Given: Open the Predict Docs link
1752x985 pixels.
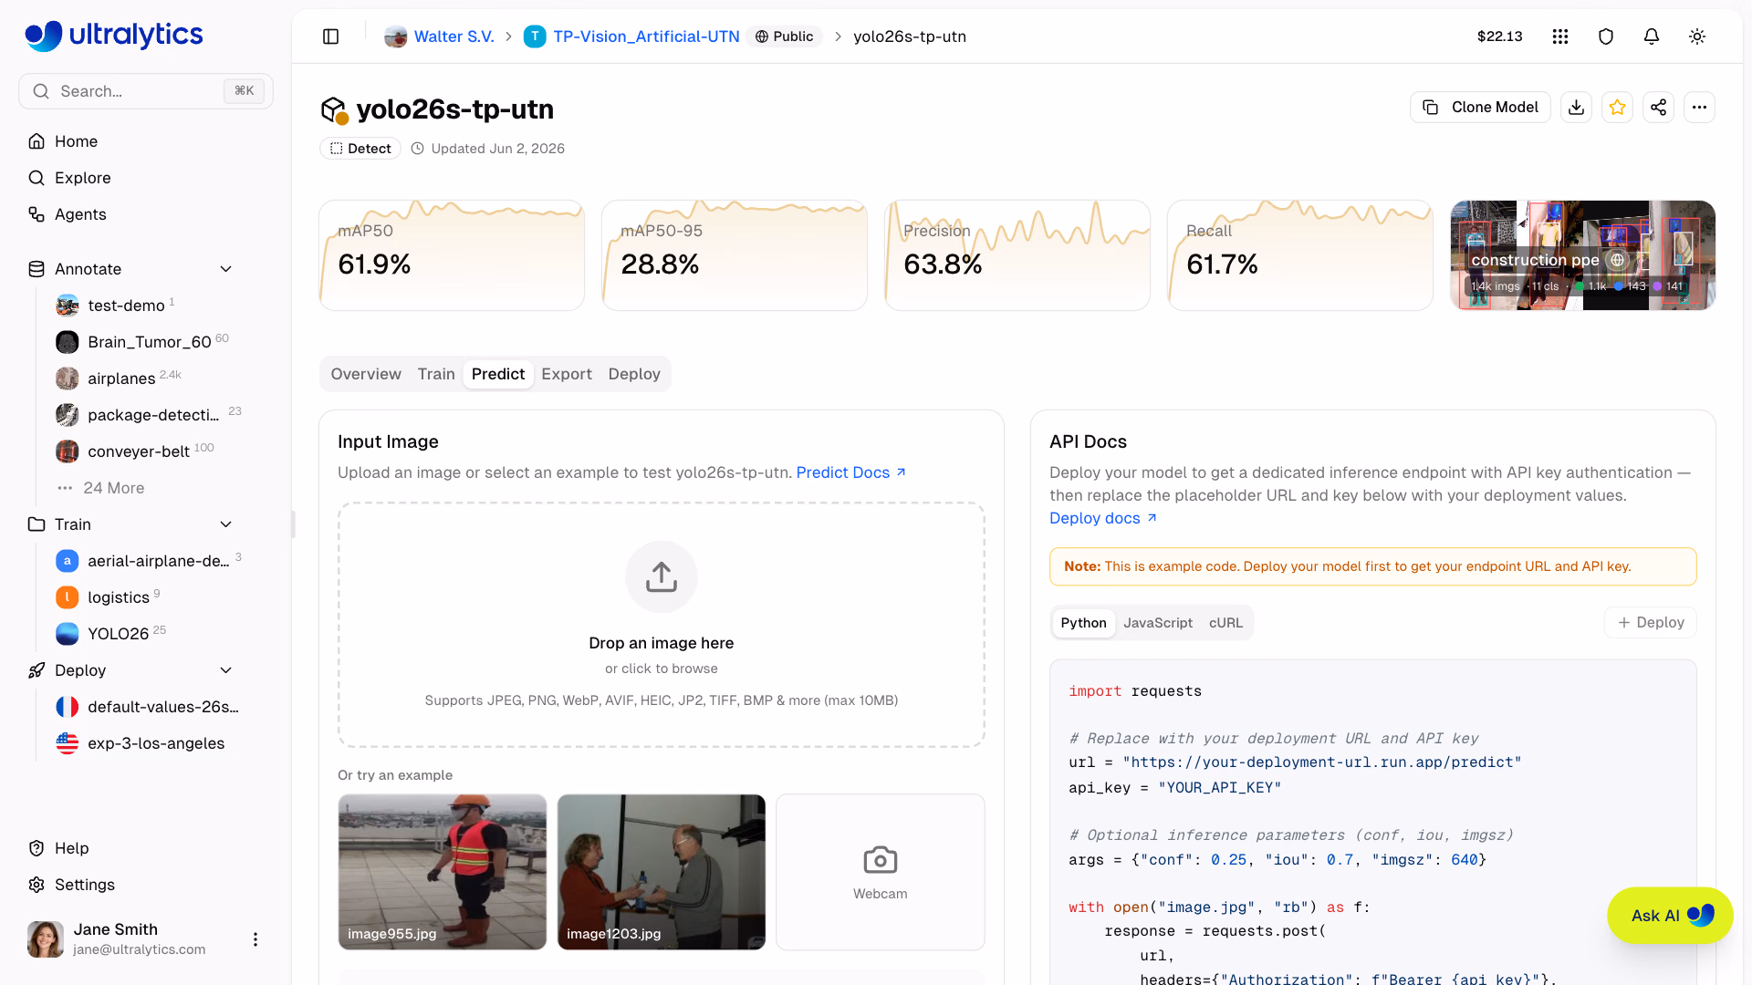Looking at the screenshot, I should coord(851,472).
